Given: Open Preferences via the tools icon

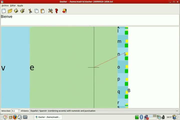Looking at the screenshot, I should click(50, 11).
